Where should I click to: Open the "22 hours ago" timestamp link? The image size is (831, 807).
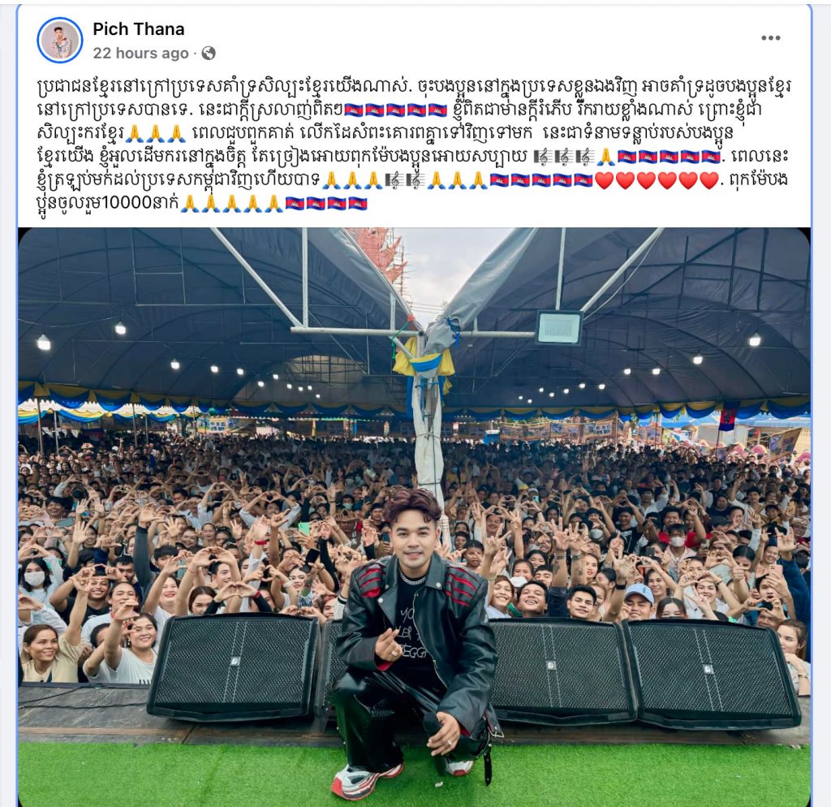point(140,53)
